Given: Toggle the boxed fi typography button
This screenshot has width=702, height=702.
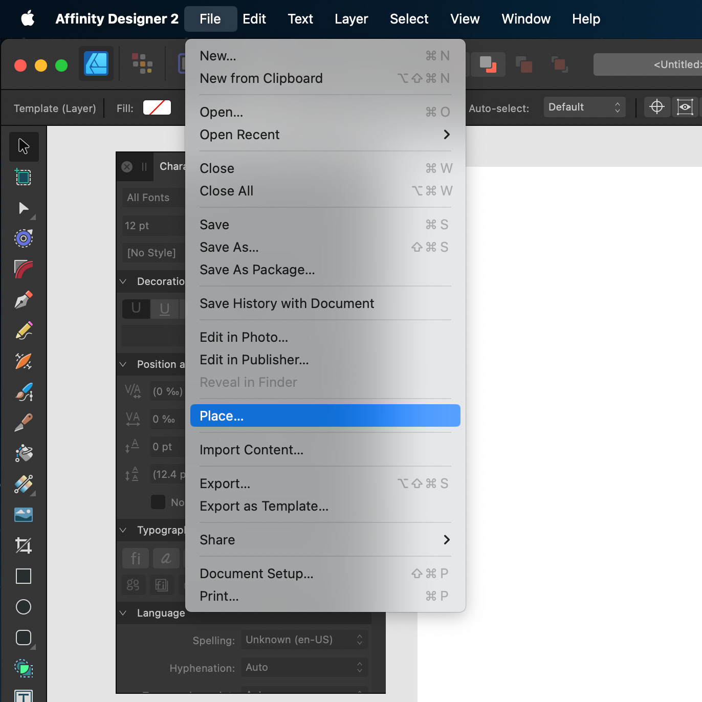Looking at the screenshot, I should tap(162, 585).
